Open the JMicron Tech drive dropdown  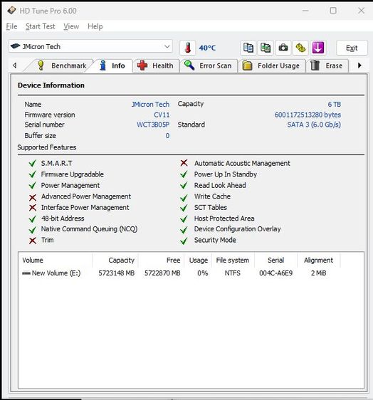coord(90,46)
